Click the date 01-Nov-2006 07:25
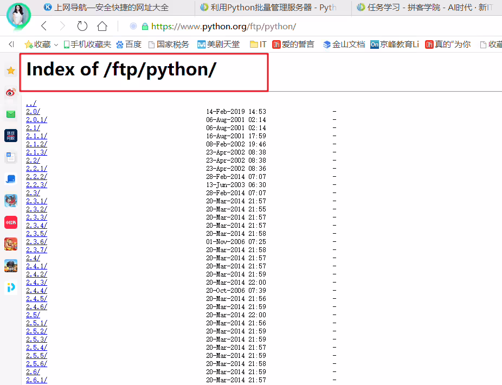 pyautogui.click(x=236, y=241)
